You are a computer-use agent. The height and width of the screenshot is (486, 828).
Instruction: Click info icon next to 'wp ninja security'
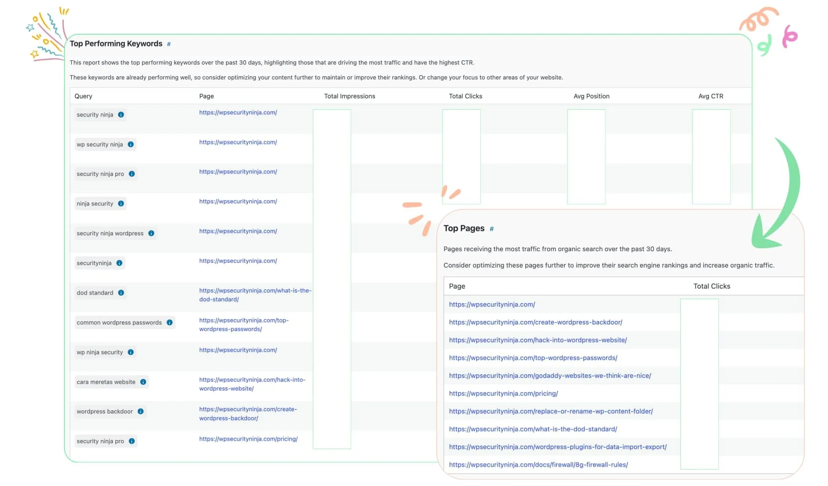click(131, 352)
